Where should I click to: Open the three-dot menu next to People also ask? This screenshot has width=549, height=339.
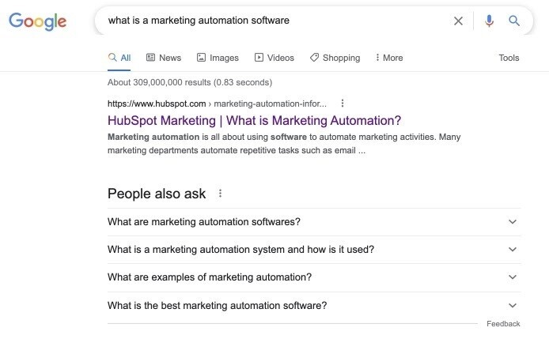point(220,193)
